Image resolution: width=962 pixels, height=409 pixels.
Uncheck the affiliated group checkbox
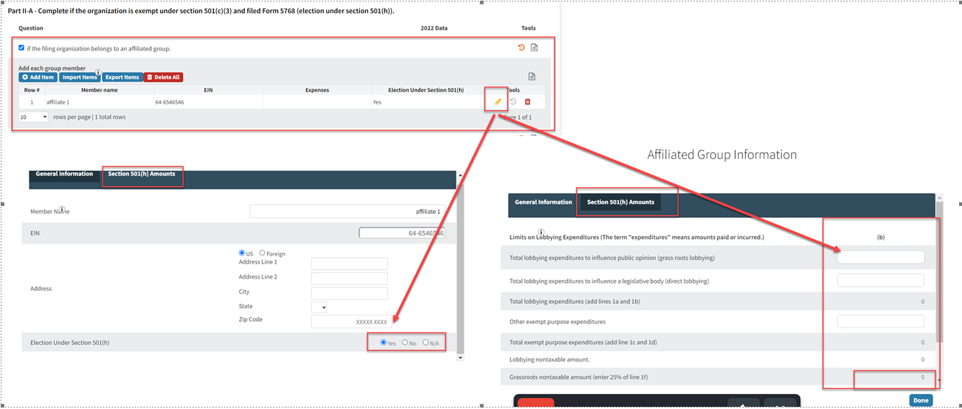22,48
